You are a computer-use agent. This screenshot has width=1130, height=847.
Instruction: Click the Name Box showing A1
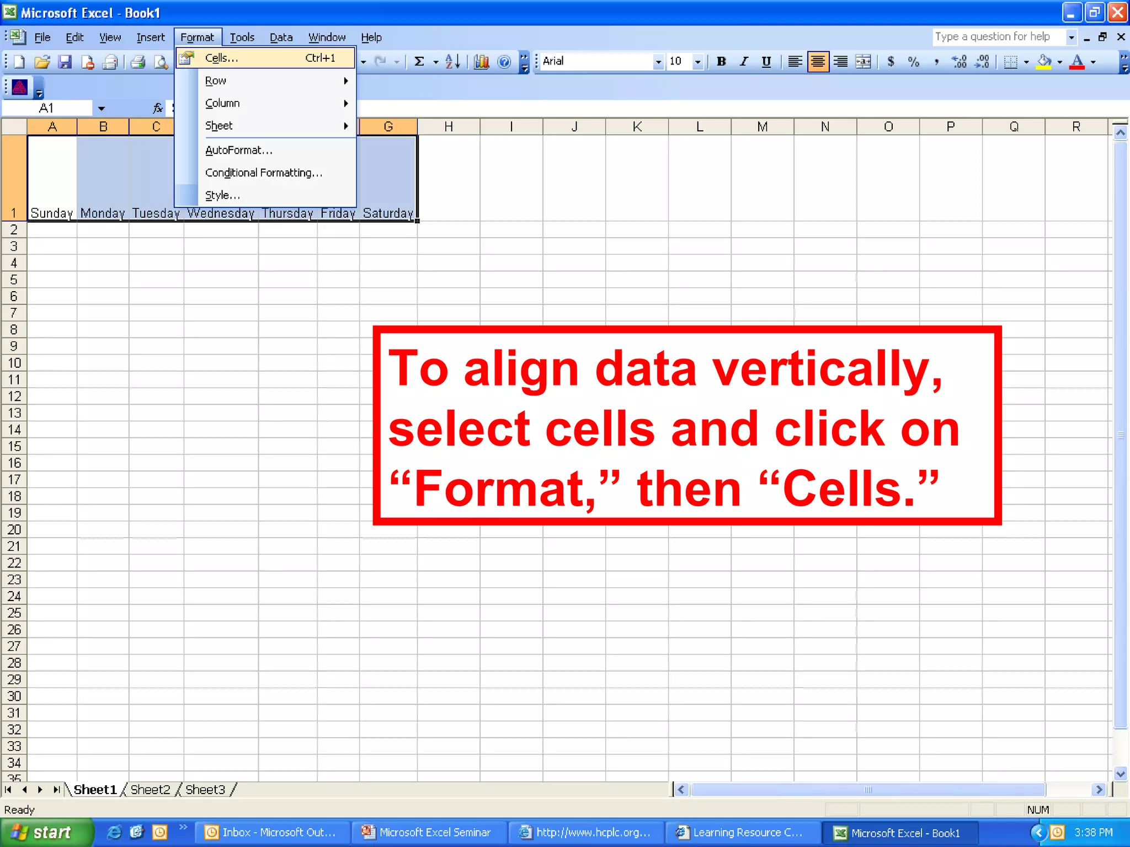coord(47,108)
